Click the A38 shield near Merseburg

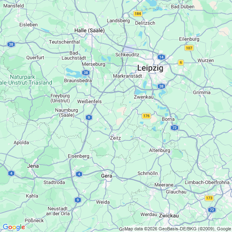pos(86,73)
